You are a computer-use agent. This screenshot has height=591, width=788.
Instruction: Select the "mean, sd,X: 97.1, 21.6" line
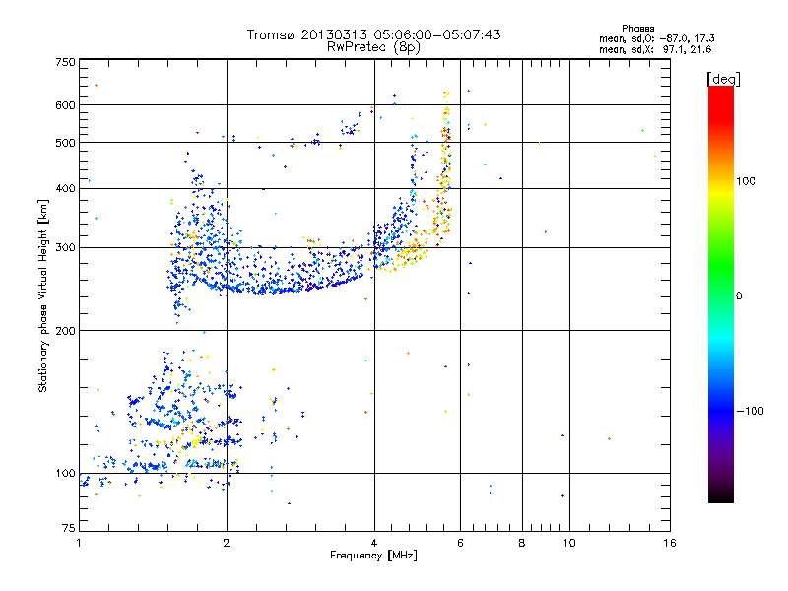pos(655,49)
